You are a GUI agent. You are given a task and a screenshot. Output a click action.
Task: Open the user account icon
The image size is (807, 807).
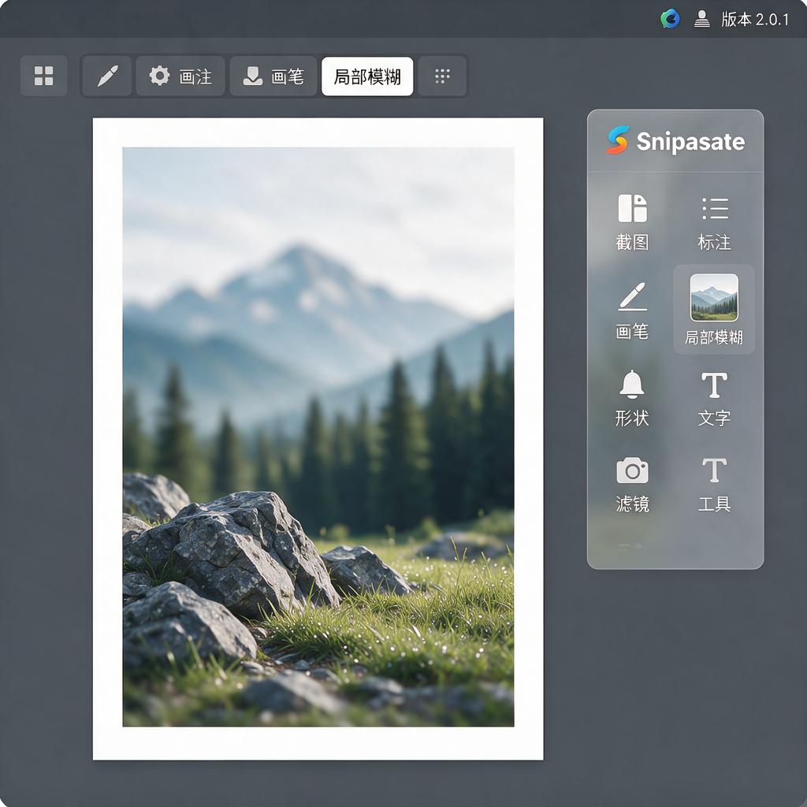click(x=701, y=19)
